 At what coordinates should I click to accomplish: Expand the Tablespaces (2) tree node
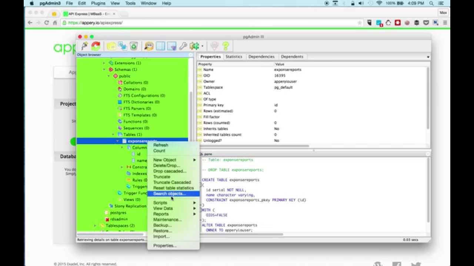96,226
